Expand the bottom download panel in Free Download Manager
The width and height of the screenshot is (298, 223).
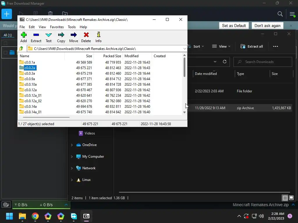293,205
